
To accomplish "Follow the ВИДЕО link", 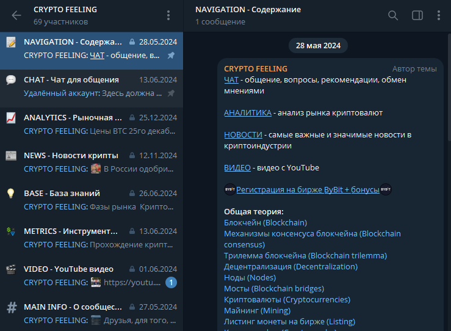I will click(x=237, y=168).
